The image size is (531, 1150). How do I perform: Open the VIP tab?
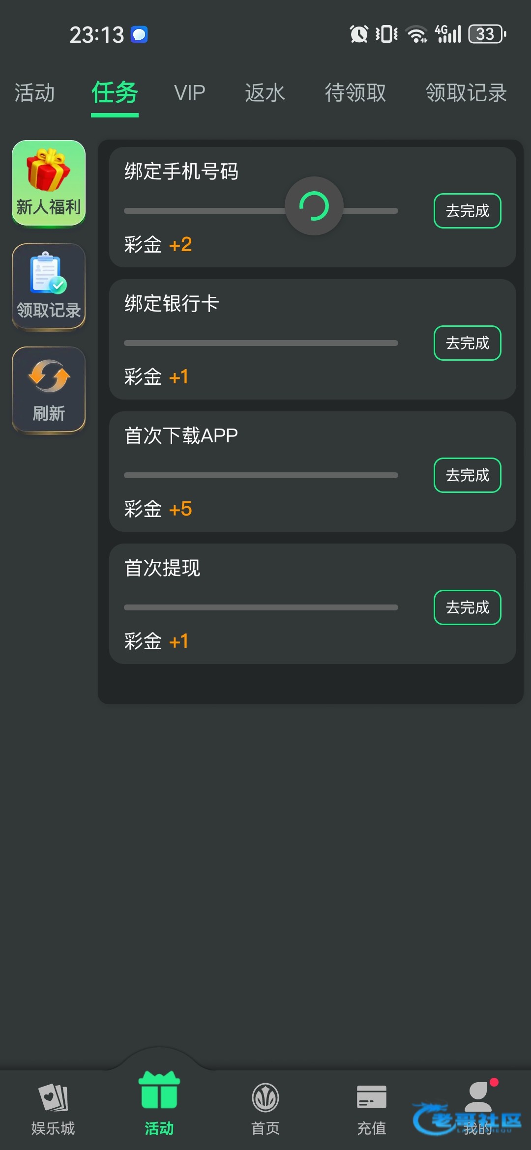pyautogui.click(x=189, y=93)
